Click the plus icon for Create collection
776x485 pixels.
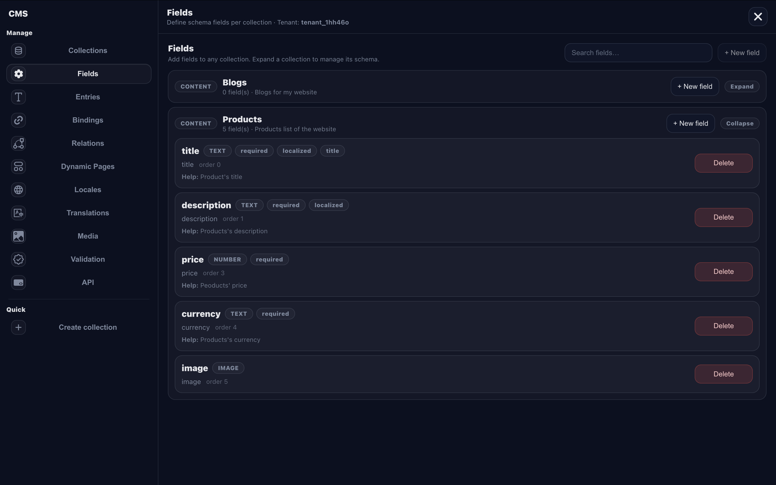pos(18,327)
